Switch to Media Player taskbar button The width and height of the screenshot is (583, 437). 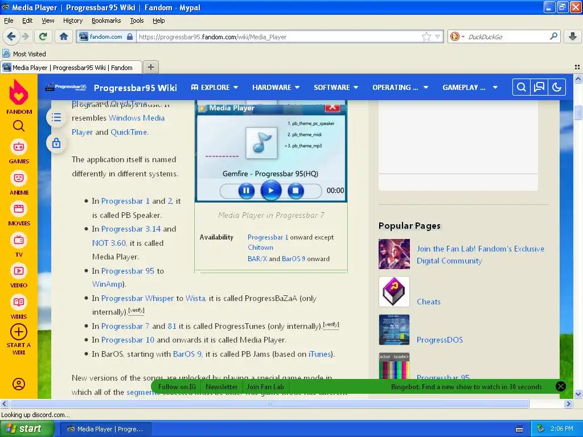click(x=105, y=429)
